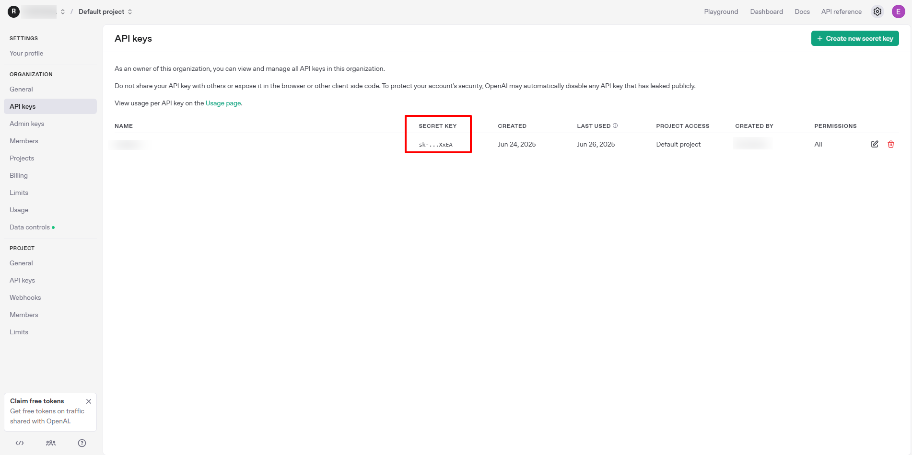Click the Default project access cell
Viewport: 912px width, 455px height.
(x=678, y=144)
